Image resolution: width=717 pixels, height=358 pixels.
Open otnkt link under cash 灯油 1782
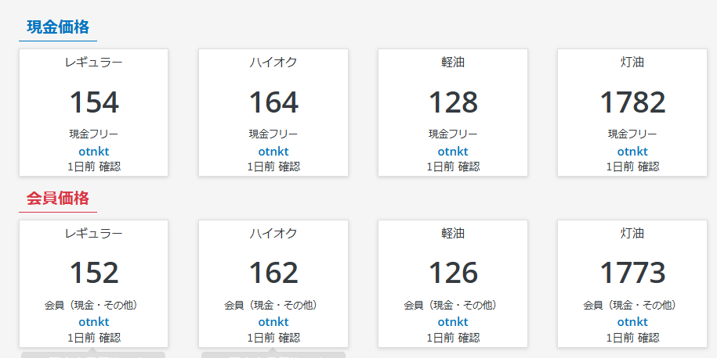[632, 151]
